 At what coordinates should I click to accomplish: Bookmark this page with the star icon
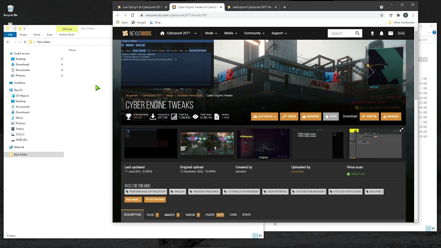coord(382,15)
